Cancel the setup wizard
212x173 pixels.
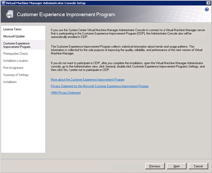198,166
